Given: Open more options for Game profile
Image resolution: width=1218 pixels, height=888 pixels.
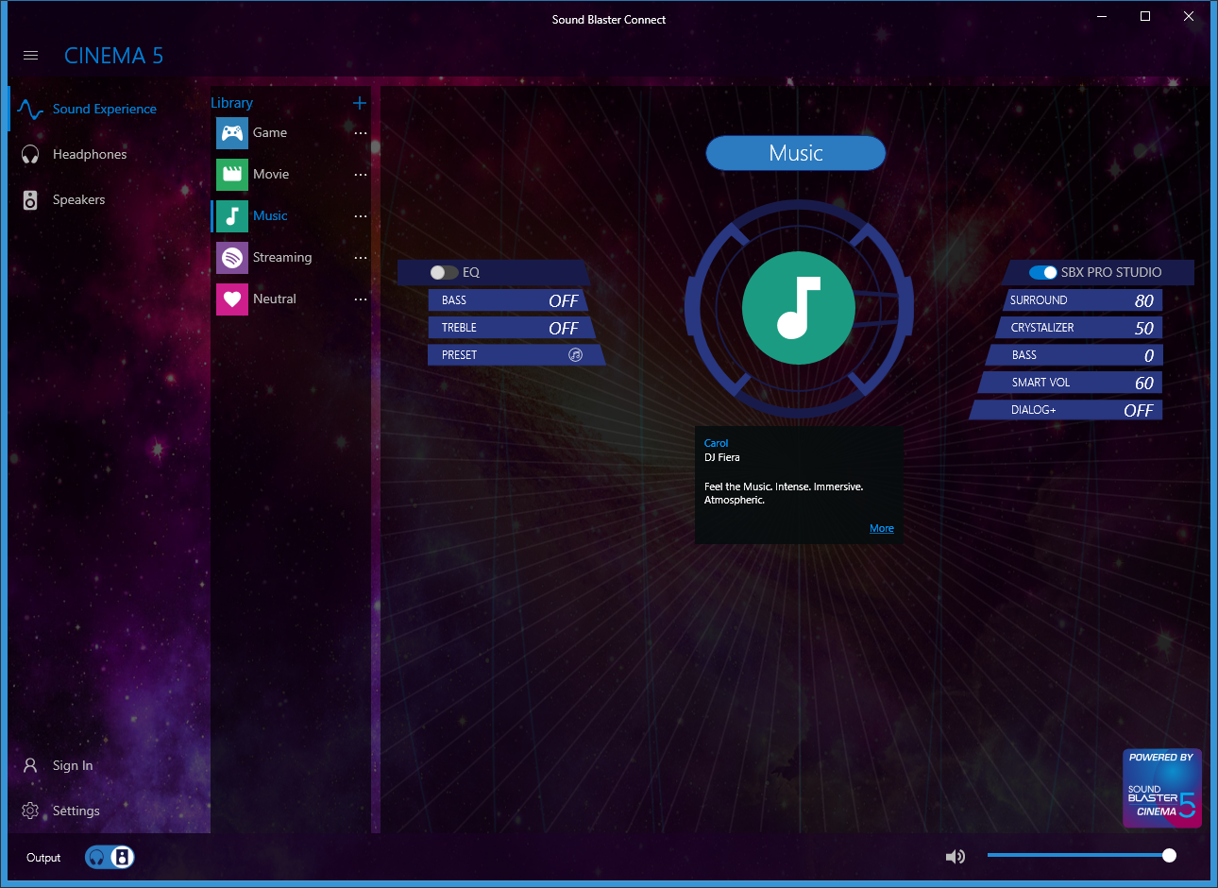Looking at the screenshot, I should (x=361, y=133).
